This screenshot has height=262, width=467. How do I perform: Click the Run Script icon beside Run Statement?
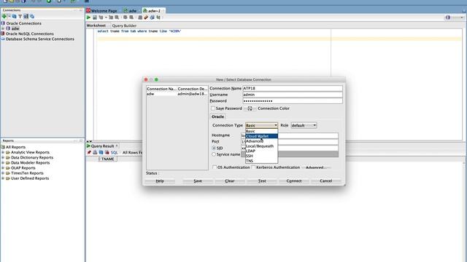(95, 17)
